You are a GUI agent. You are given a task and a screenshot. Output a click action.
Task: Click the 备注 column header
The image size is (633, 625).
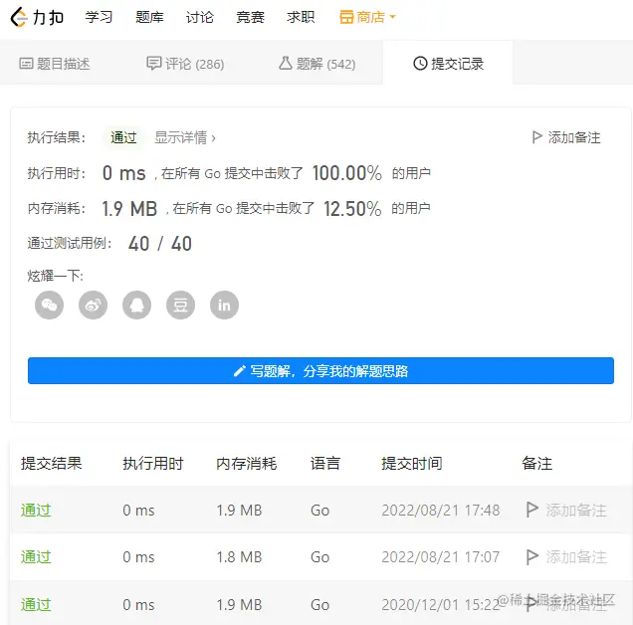point(536,463)
